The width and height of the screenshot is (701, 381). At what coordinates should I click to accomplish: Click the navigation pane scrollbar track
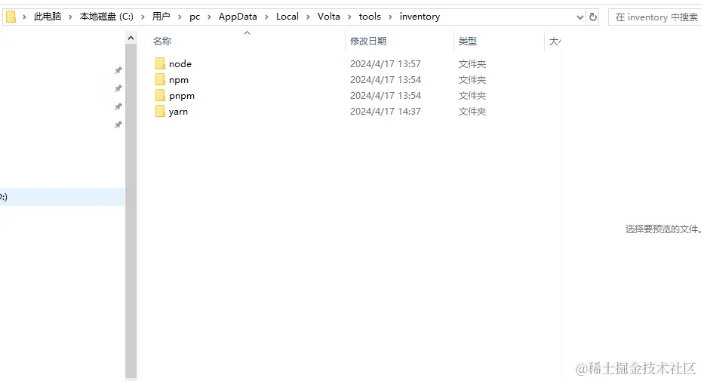(131, 210)
